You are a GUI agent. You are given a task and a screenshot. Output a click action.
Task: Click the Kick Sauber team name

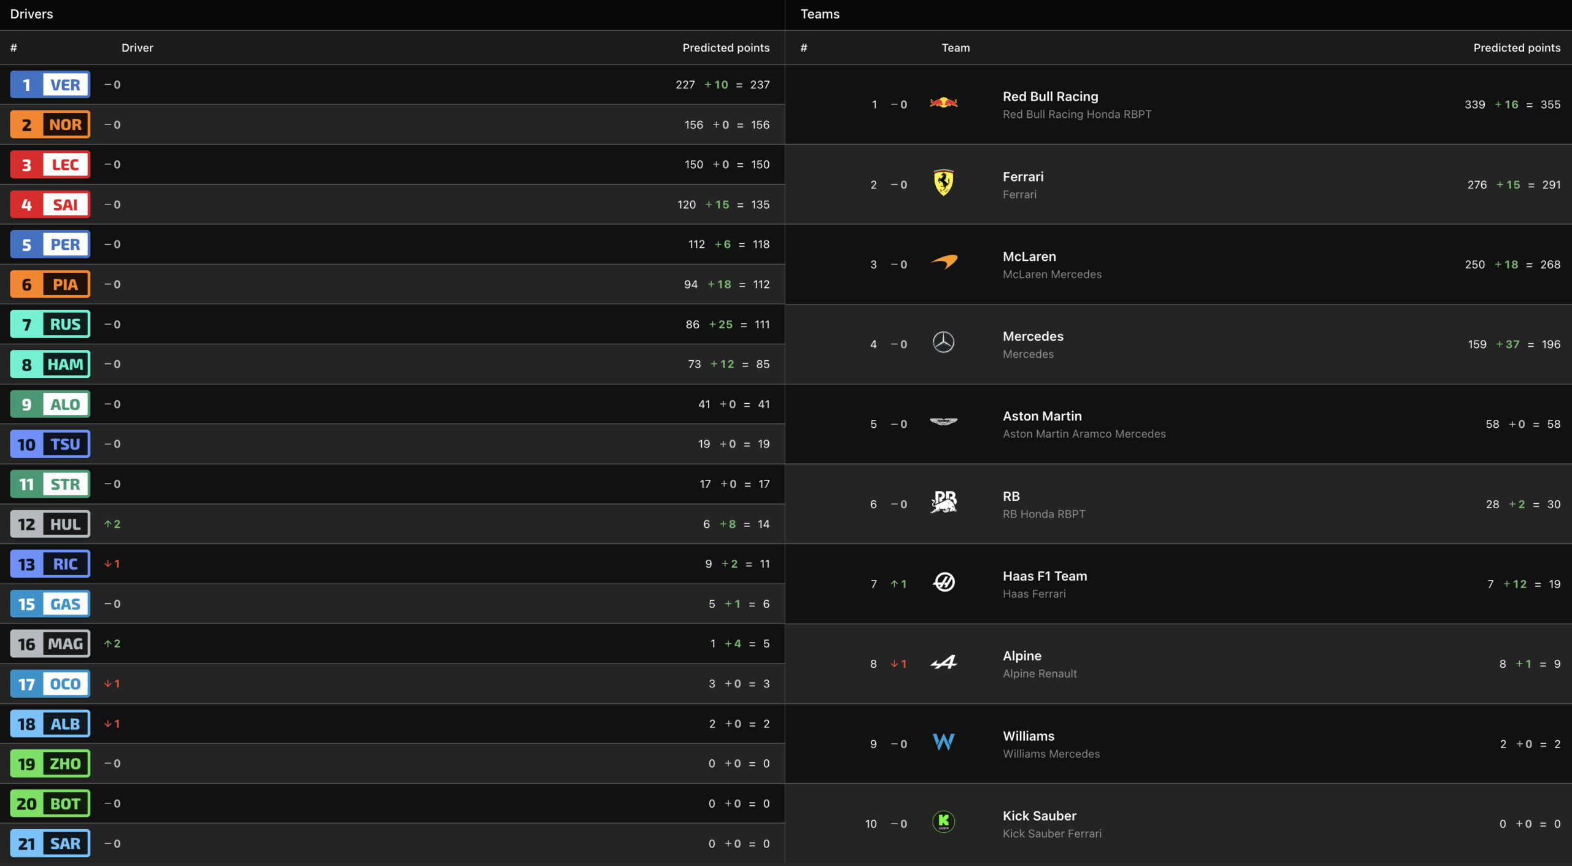pyautogui.click(x=1039, y=816)
